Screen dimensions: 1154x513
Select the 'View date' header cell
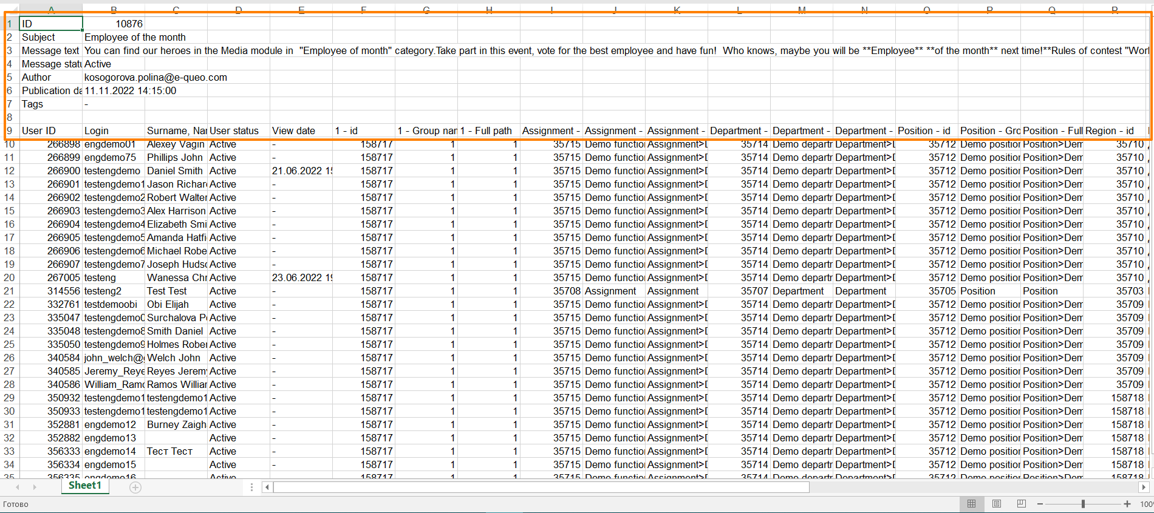pos(301,131)
